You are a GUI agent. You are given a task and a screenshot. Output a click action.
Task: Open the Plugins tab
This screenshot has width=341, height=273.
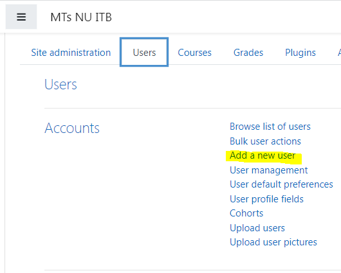pyautogui.click(x=300, y=53)
